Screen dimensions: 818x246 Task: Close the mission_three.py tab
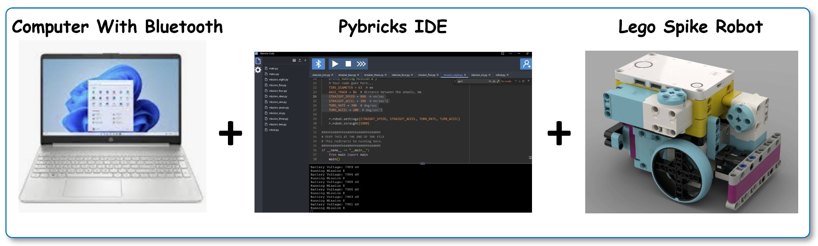tap(385, 75)
